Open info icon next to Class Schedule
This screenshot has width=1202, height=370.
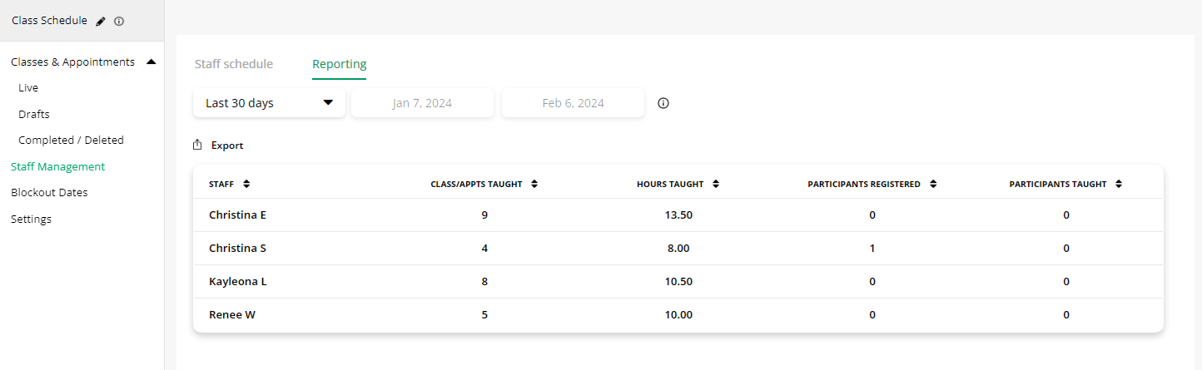click(119, 22)
